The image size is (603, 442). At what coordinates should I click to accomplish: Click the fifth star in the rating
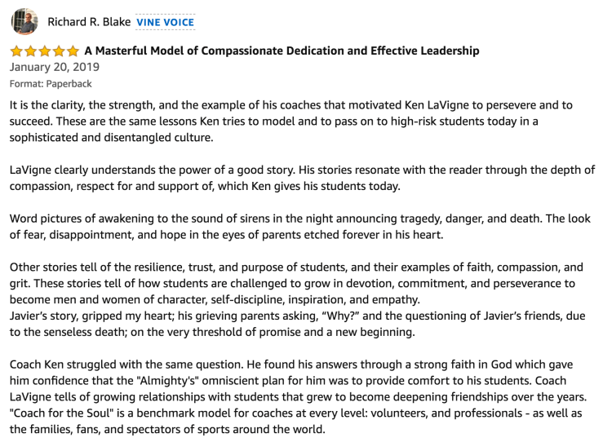coord(73,51)
